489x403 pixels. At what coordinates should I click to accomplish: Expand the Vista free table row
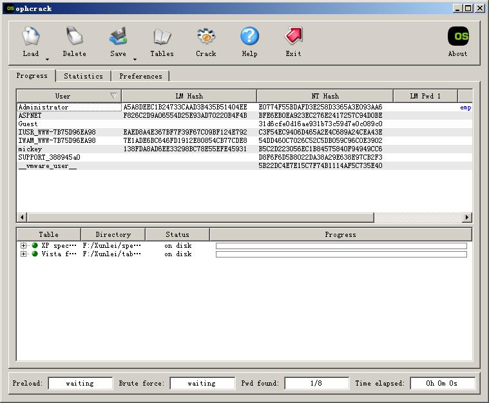click(23, 254)
